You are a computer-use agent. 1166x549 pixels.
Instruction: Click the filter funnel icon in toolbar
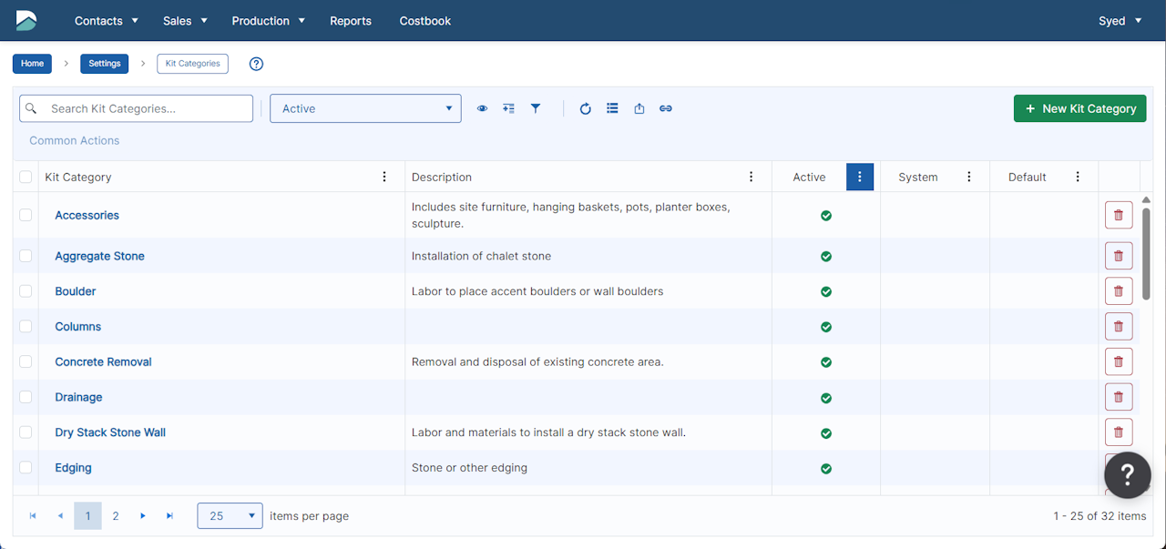tap(536, 108)
